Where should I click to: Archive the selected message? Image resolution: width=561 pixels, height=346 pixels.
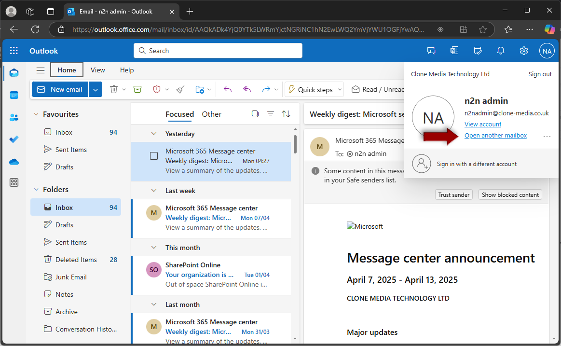[137, 89]
